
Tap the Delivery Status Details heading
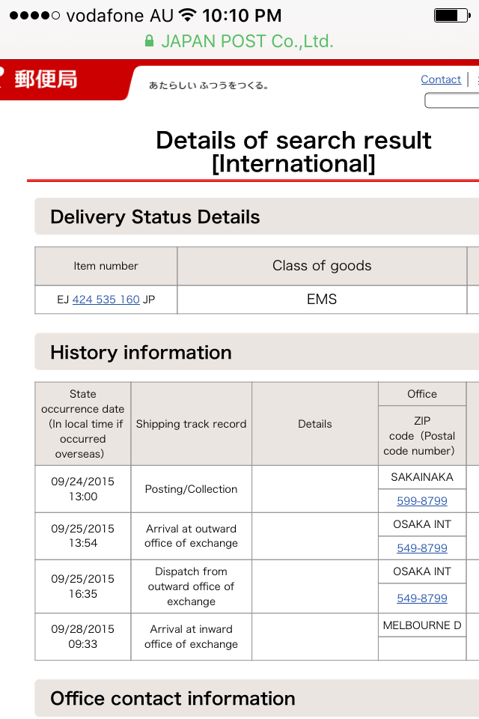155,217
